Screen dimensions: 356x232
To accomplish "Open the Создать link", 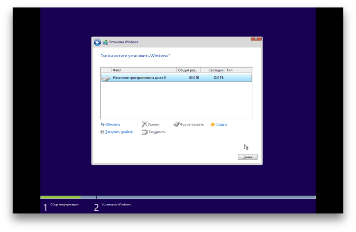I will (221, 124).
